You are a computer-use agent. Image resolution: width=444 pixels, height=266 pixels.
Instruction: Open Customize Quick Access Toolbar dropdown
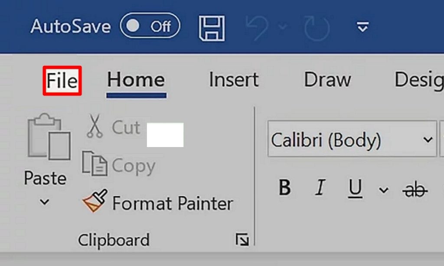point(362,28)
